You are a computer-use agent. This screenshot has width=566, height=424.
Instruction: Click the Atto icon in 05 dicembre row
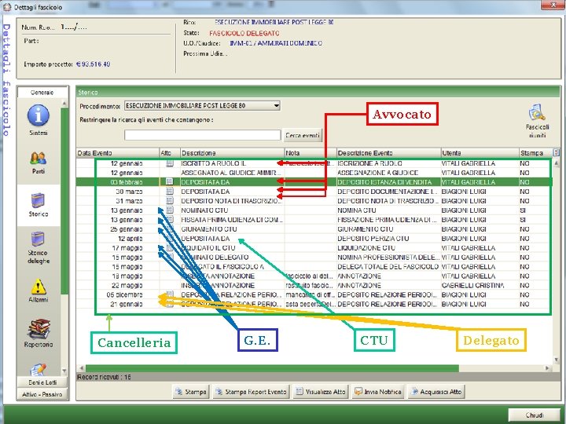(169, 294)
